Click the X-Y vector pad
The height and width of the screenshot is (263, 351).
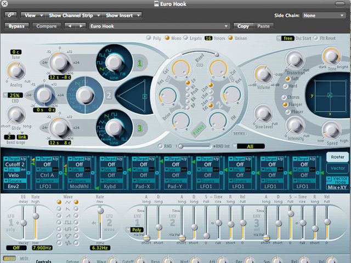(x=330, y=95)
